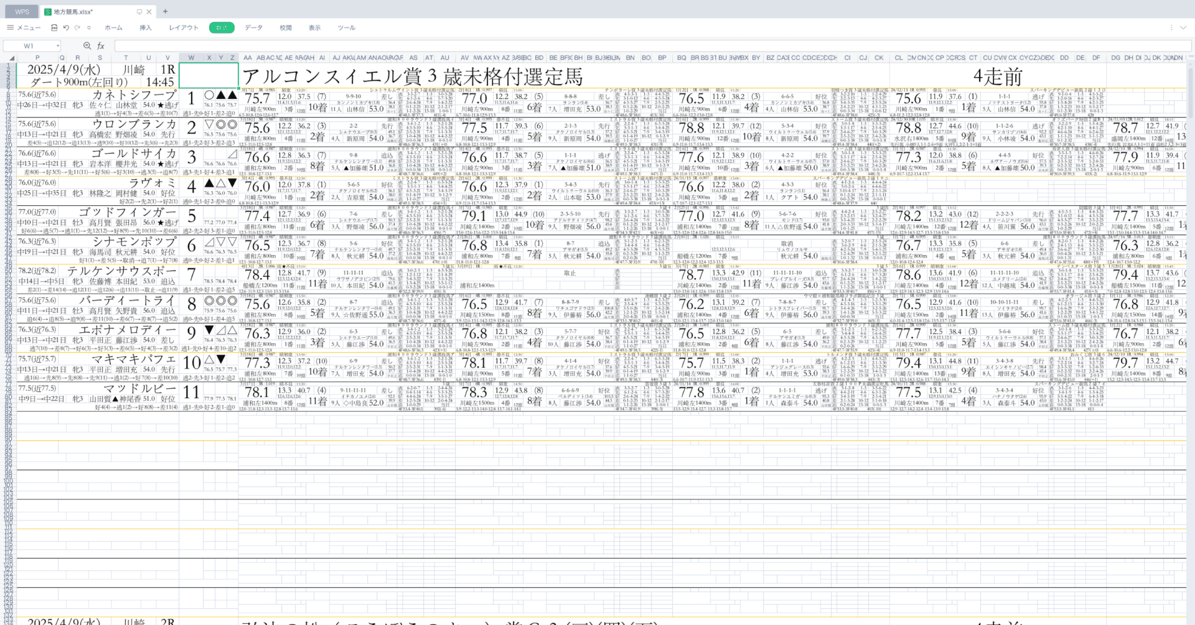Click the date cell 2025/4/9(水) in row 1

point(64,70)
